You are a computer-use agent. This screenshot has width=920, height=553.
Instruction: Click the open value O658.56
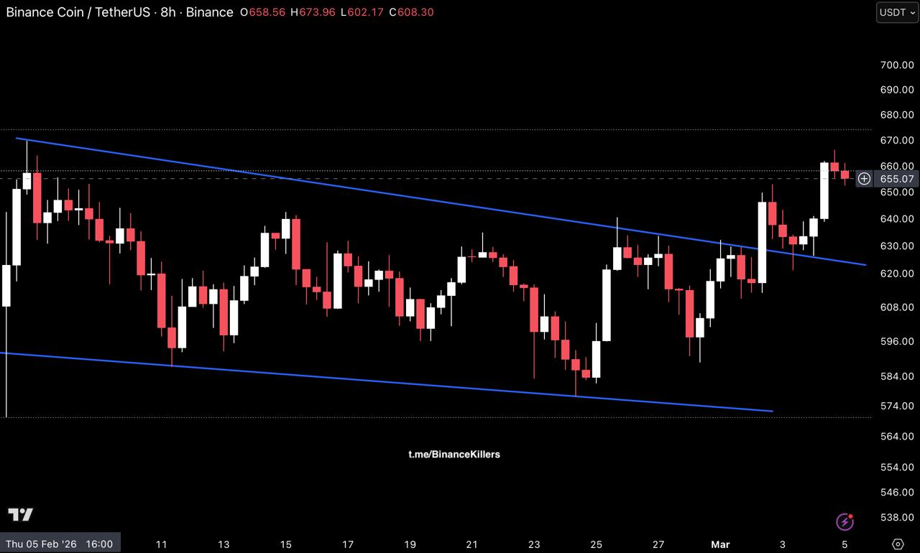click(262, 12)
